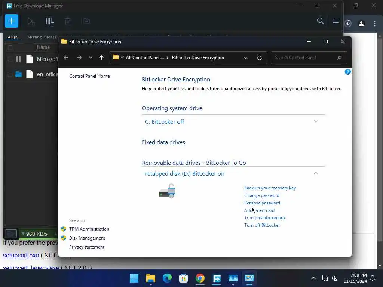Screen dimensions: 383x287
Task: Click the pause all downloads icon
Action: tap(50, 21)
